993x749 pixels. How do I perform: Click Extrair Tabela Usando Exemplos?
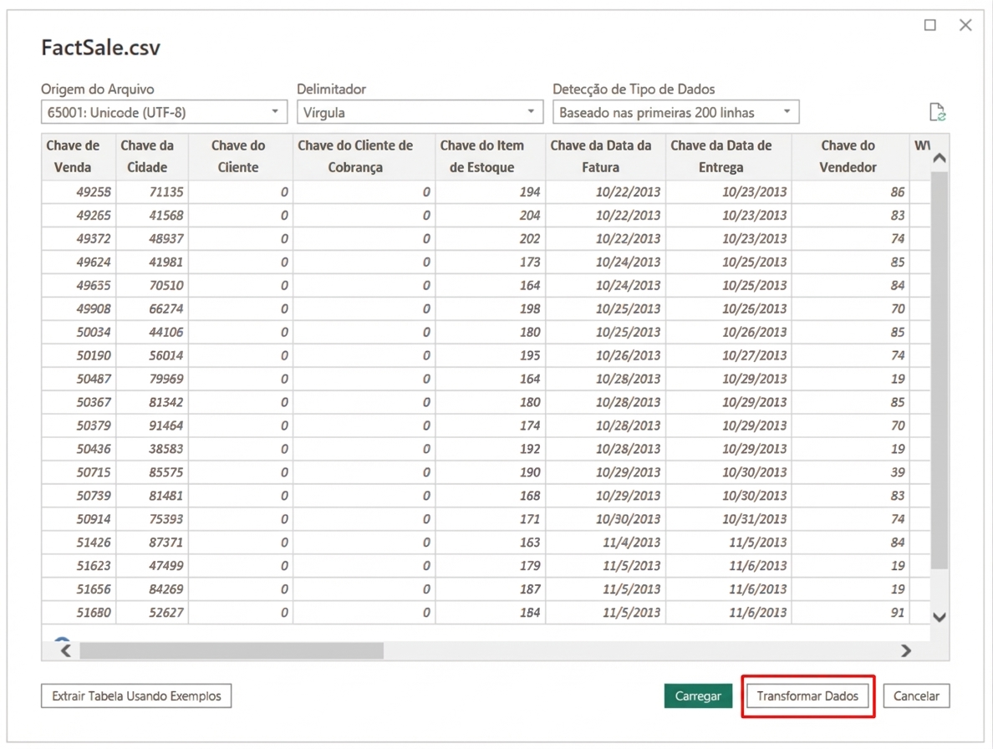pyautogui.click(x=136, y=695)
